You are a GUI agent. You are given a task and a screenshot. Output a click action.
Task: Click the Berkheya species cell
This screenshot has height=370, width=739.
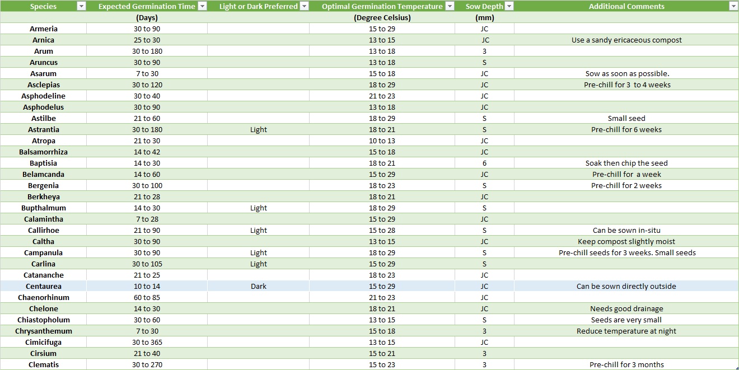44,196
